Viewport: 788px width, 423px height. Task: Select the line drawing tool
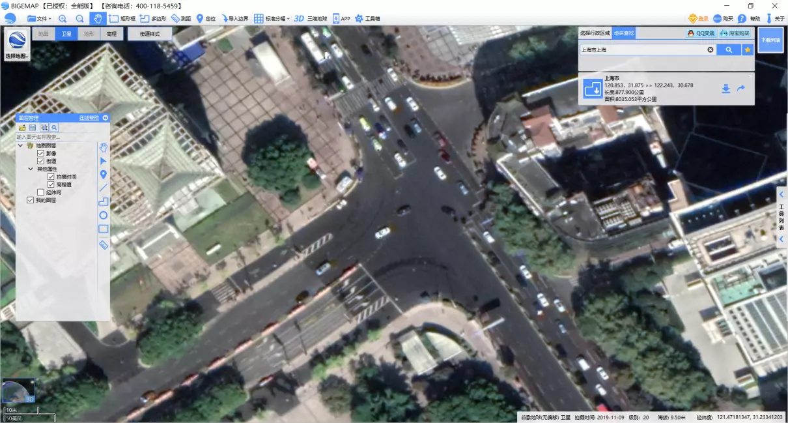coord(103,188)
